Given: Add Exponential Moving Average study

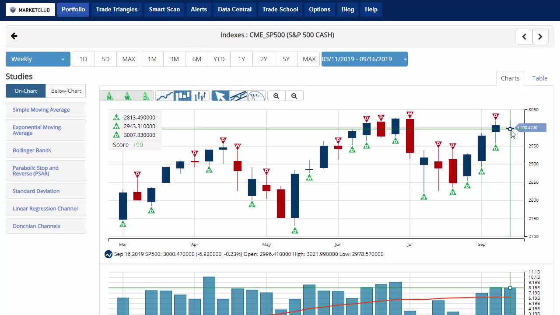Looking at the screenshot, I should [46, 130].
